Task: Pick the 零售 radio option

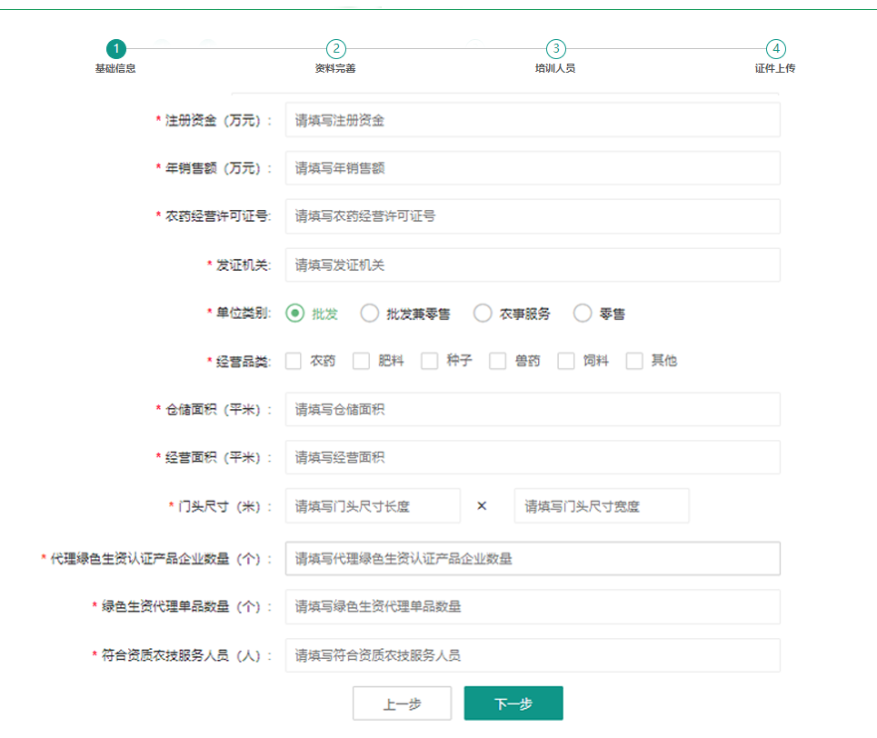Action: click(583, 314)
